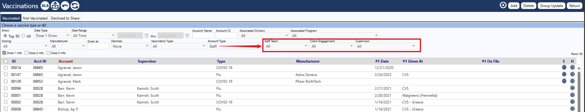Open the Date Type dropdown
This screenshot has height=112, width=585.
[52, 35]
